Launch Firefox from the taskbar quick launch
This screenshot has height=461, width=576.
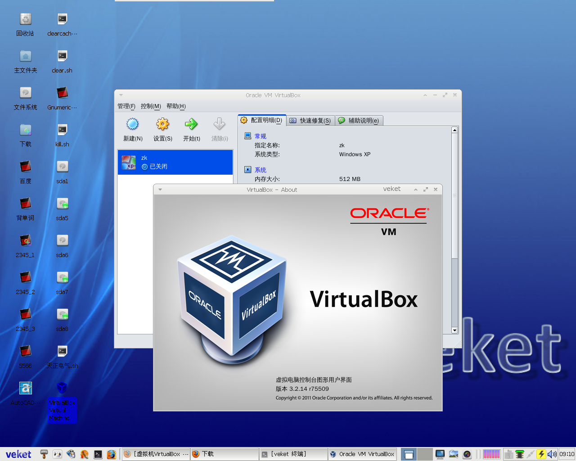point(111,454)
